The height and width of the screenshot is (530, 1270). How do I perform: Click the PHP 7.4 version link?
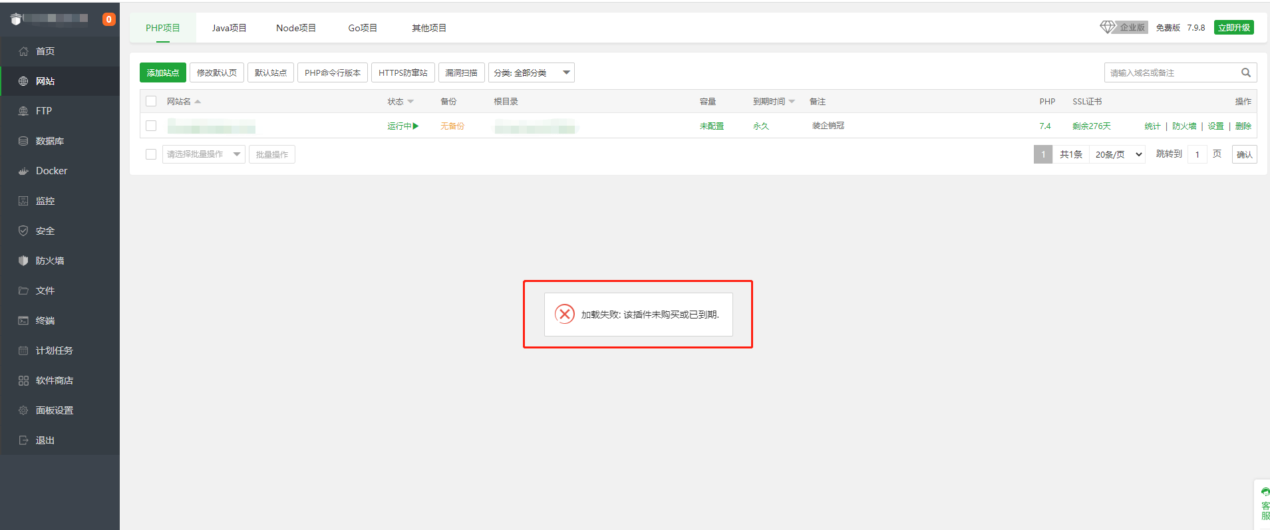click(1045, 126)
